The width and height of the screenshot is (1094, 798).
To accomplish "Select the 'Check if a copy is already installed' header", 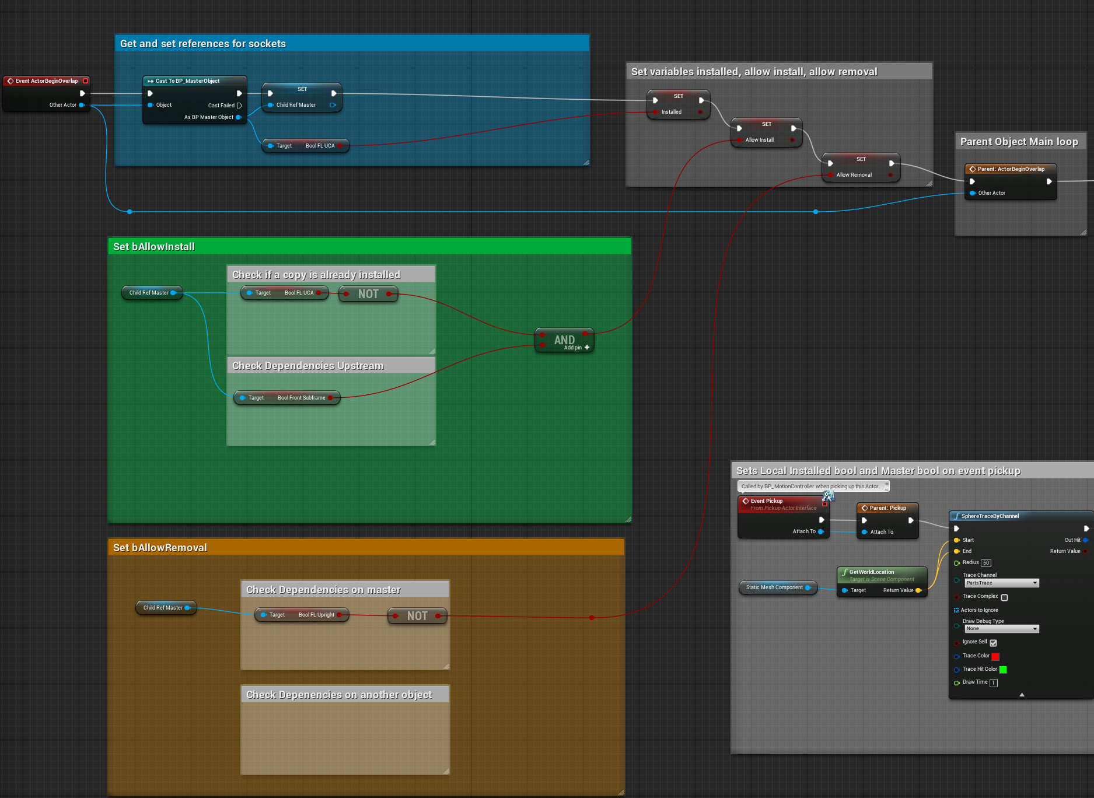I will tap(331, 275).
